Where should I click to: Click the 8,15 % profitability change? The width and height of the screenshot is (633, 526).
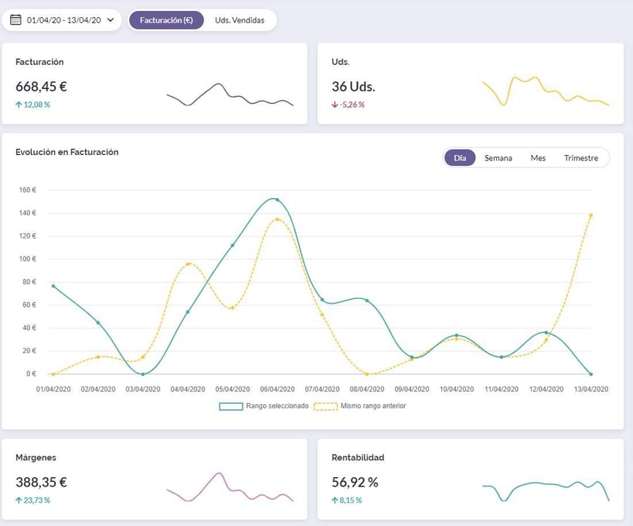(x=351, y=500)
